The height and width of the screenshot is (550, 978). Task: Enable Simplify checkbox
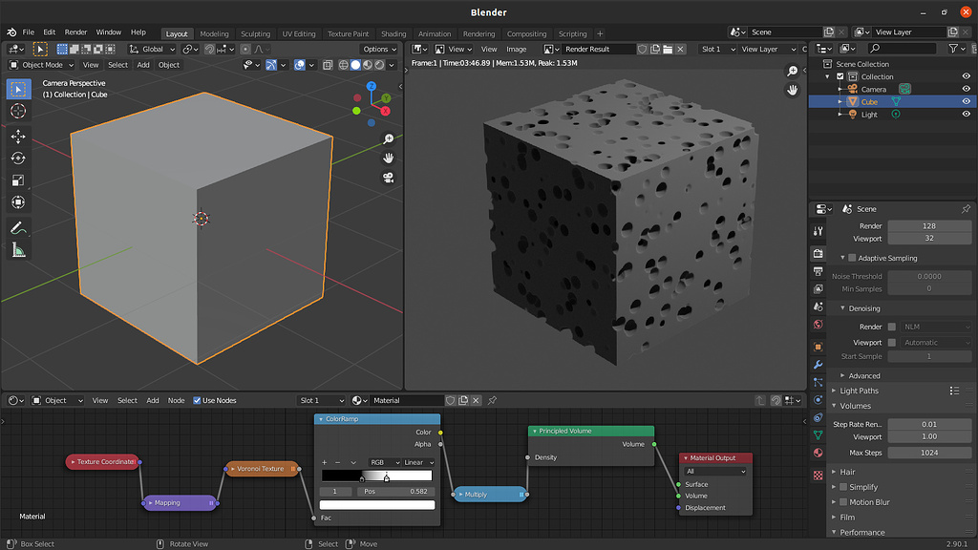point(843,487)
